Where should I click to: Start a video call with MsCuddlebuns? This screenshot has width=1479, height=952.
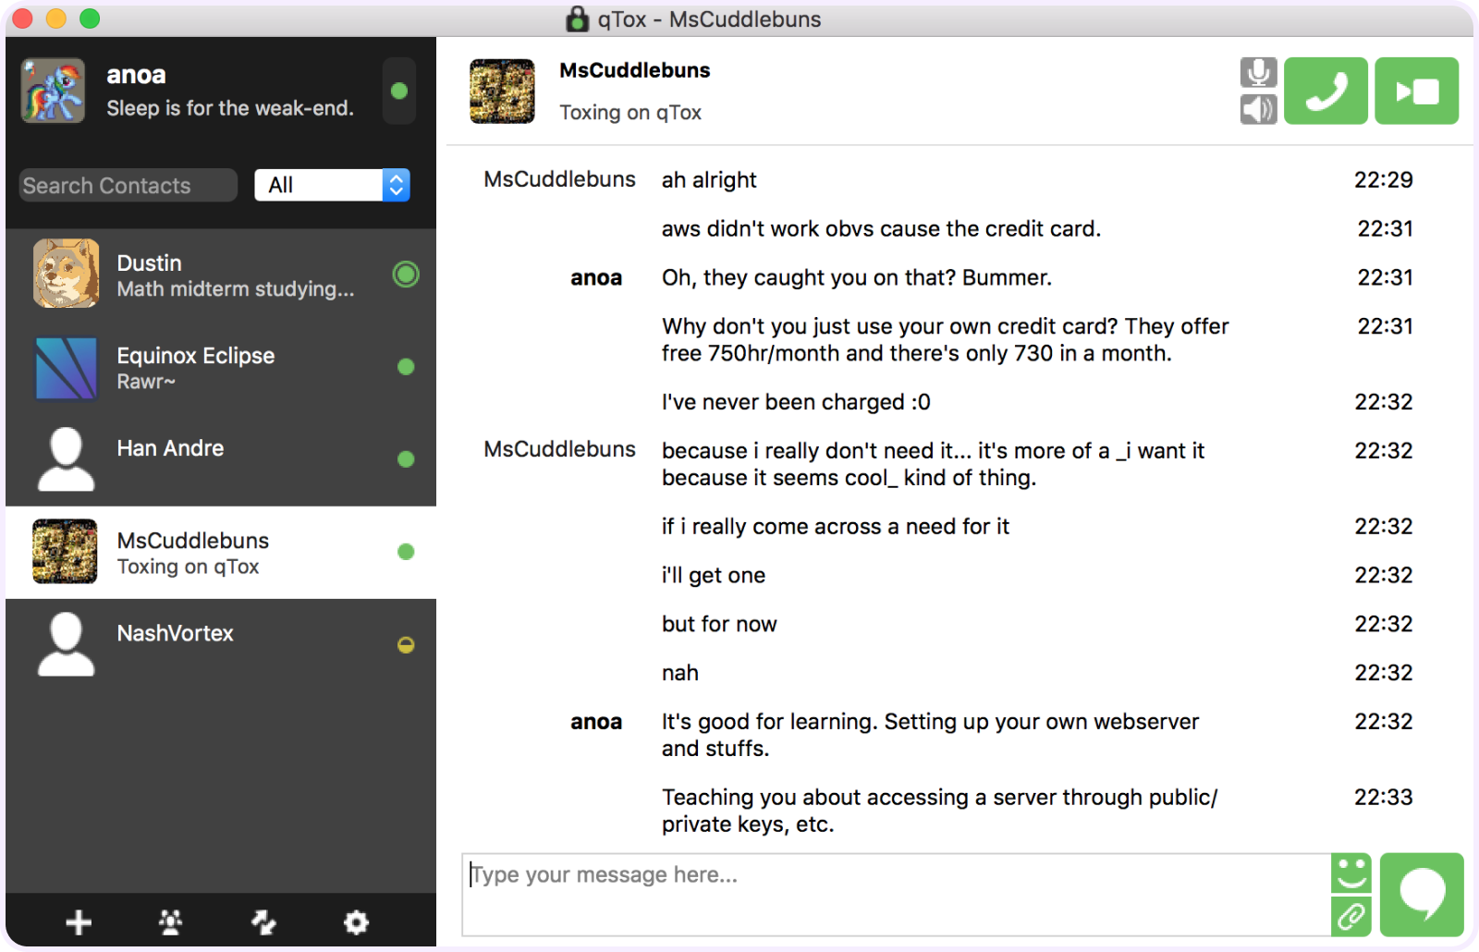[1416, 91]
